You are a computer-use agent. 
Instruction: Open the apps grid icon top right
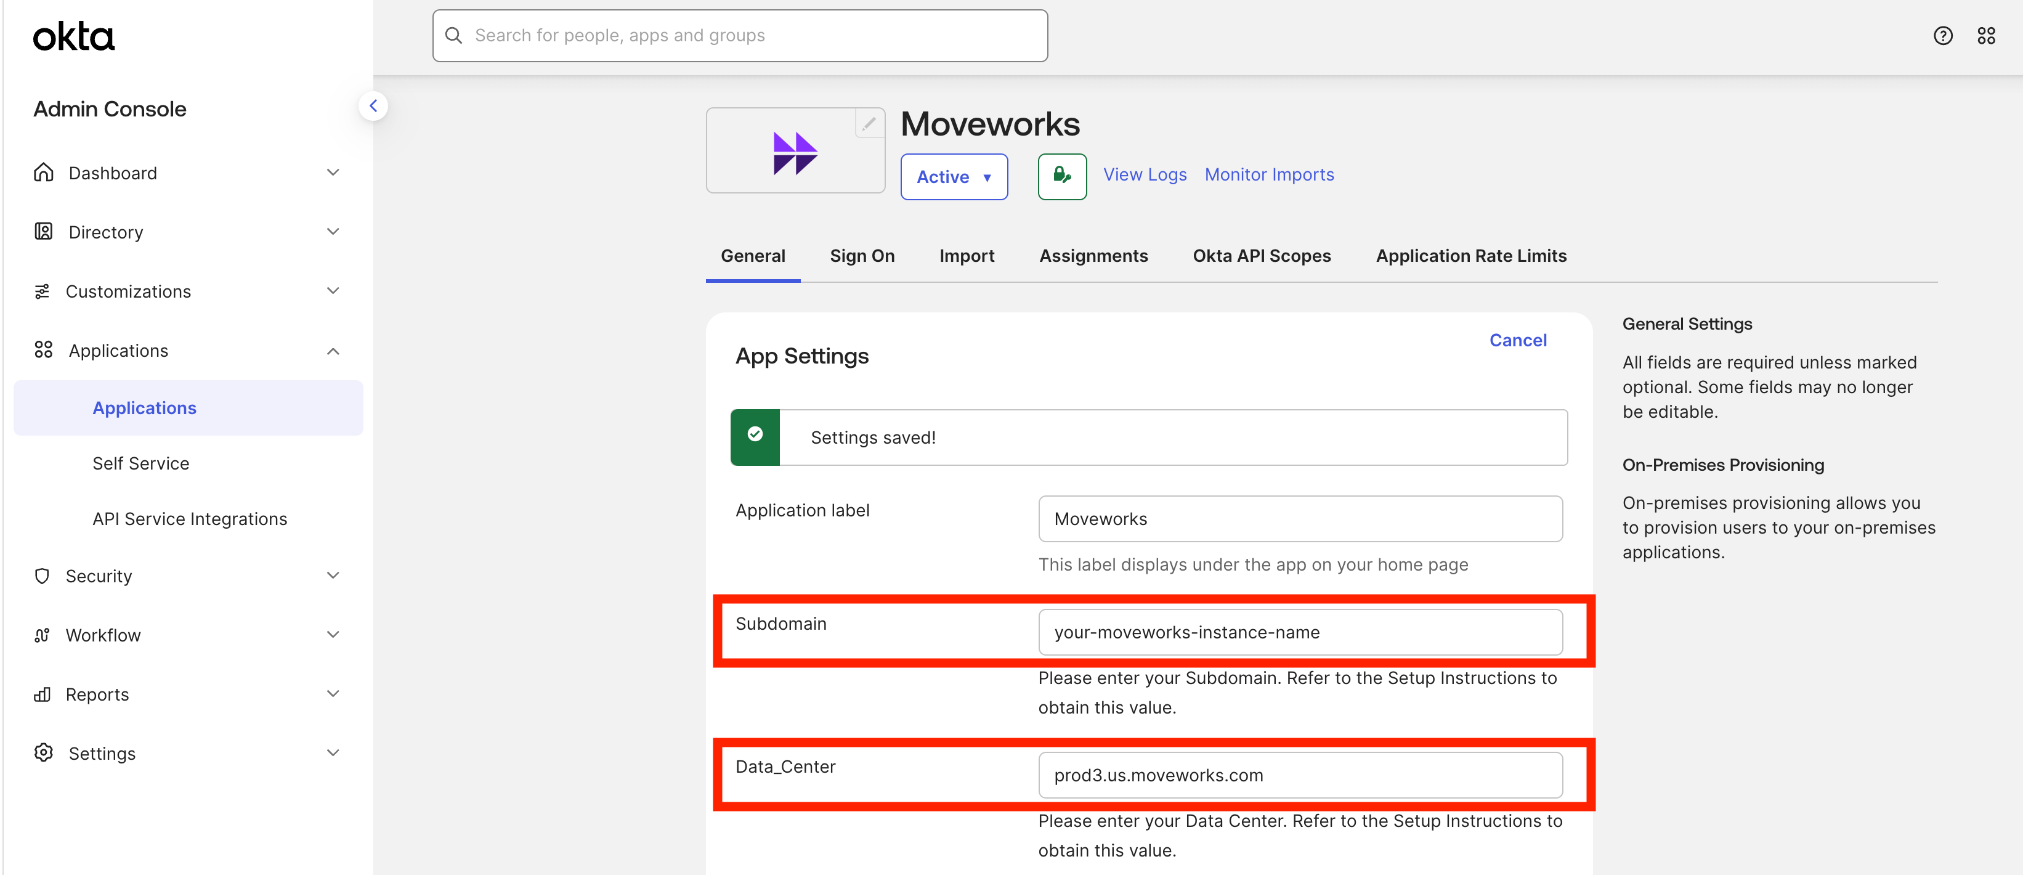[1986, 35]
